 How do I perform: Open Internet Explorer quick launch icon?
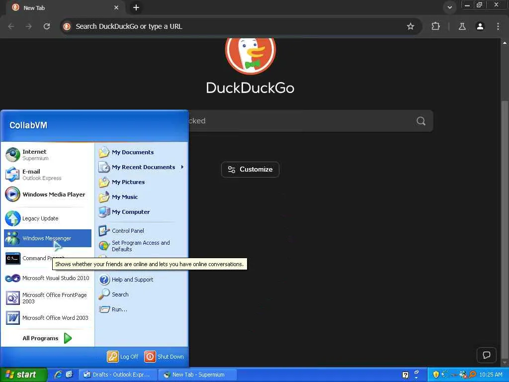(59, 375)
